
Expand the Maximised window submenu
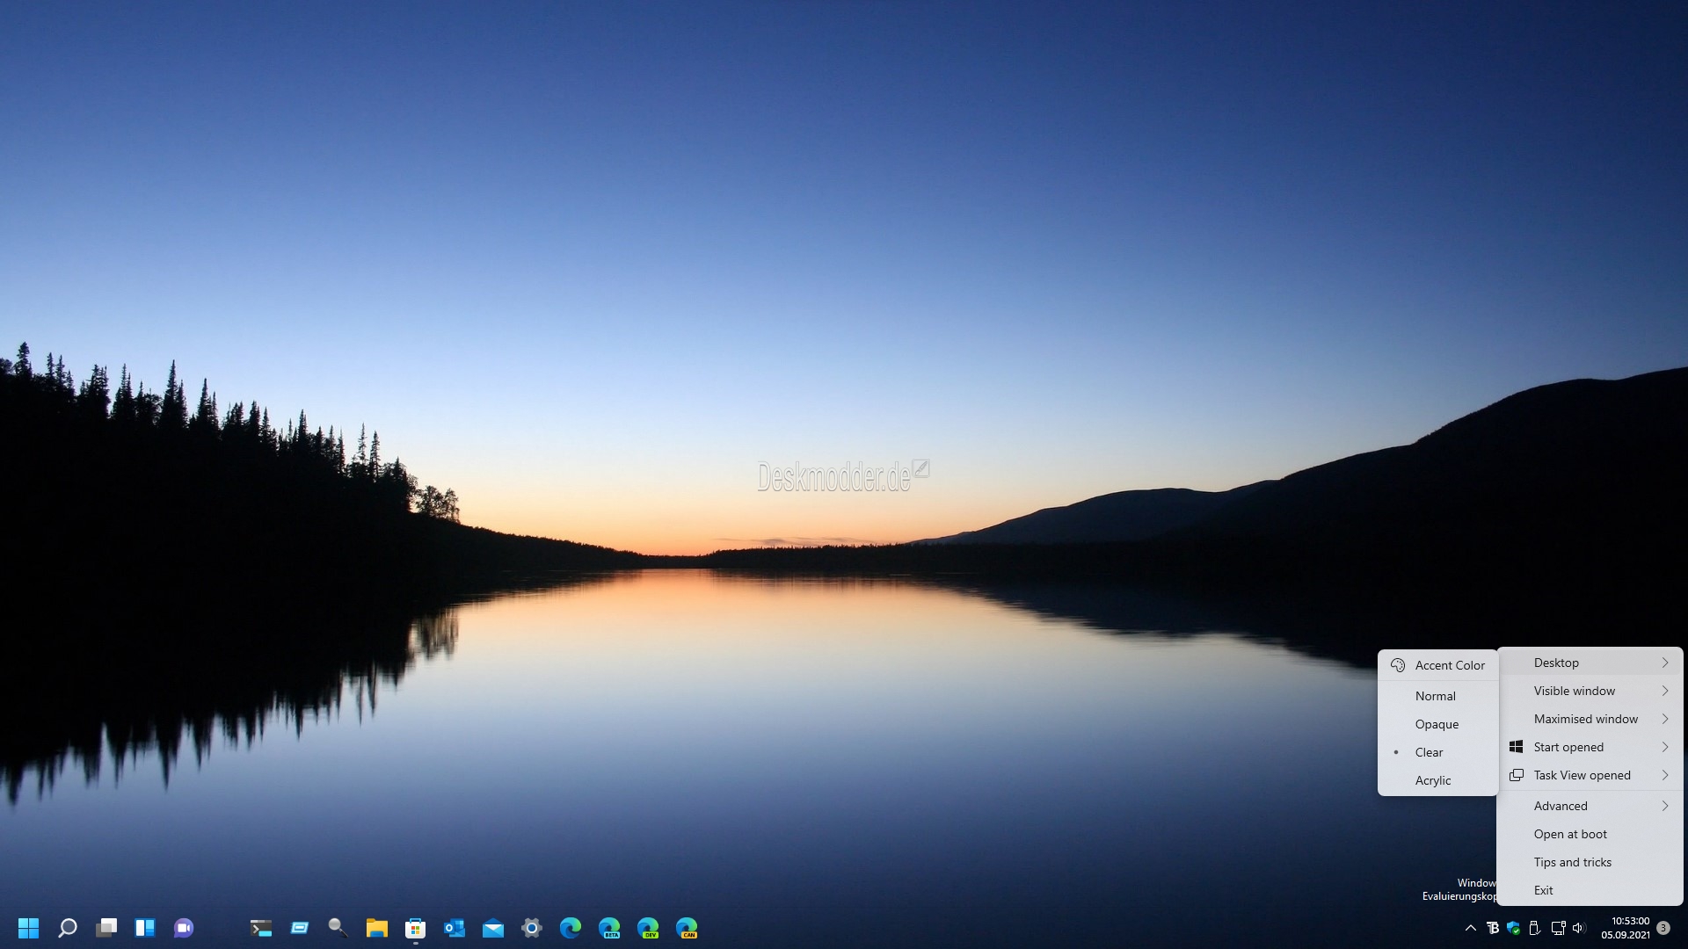point(1590,719)
